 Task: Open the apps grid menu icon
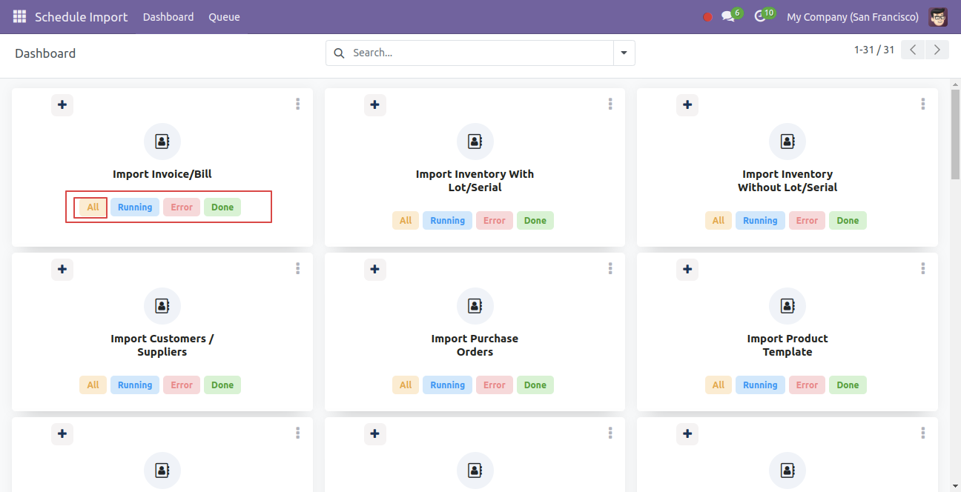pyautogui.click(x=19, y=16)
